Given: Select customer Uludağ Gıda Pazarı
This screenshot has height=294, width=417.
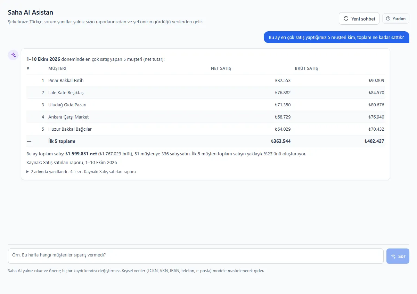Looking at the screenshot, I should coord(67,105).
